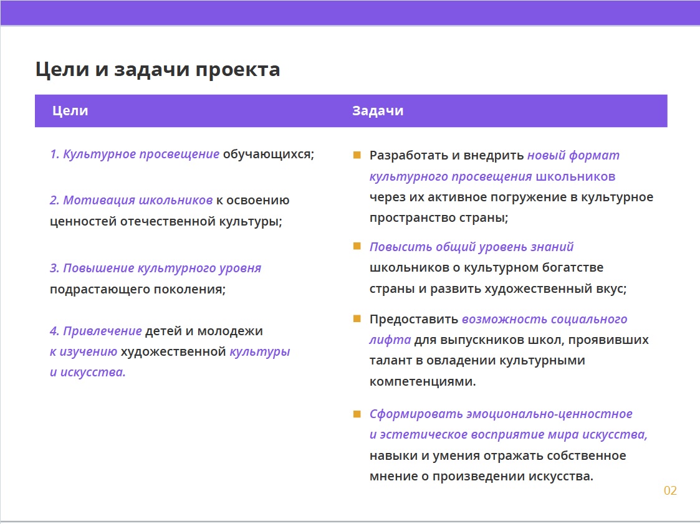This screenshot has height=524, width=700.
Task: Click the highlighted text "3. Повышение культурного уровня"
Action: 155,268
